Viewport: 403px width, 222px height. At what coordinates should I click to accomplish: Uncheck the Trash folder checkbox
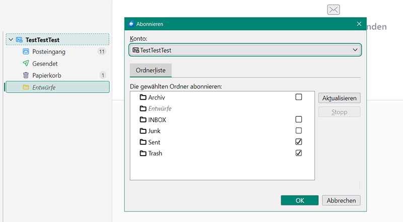299,153
